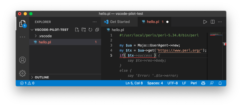Create a new folder in VSCODE-PILOT-TEST
Viewport: 242px width, 107px height.
tap(84, 30)
